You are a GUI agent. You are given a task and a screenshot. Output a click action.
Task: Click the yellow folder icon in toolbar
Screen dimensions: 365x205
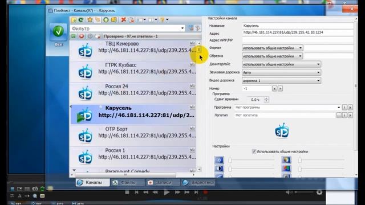tap(114, 20)
